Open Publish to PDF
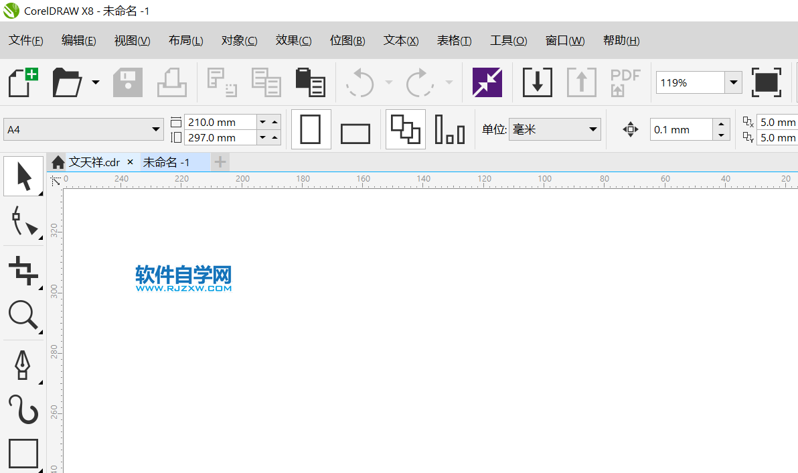Image resolution: width=798 pixels, height=473 pixels. click(x=625, y=82)
